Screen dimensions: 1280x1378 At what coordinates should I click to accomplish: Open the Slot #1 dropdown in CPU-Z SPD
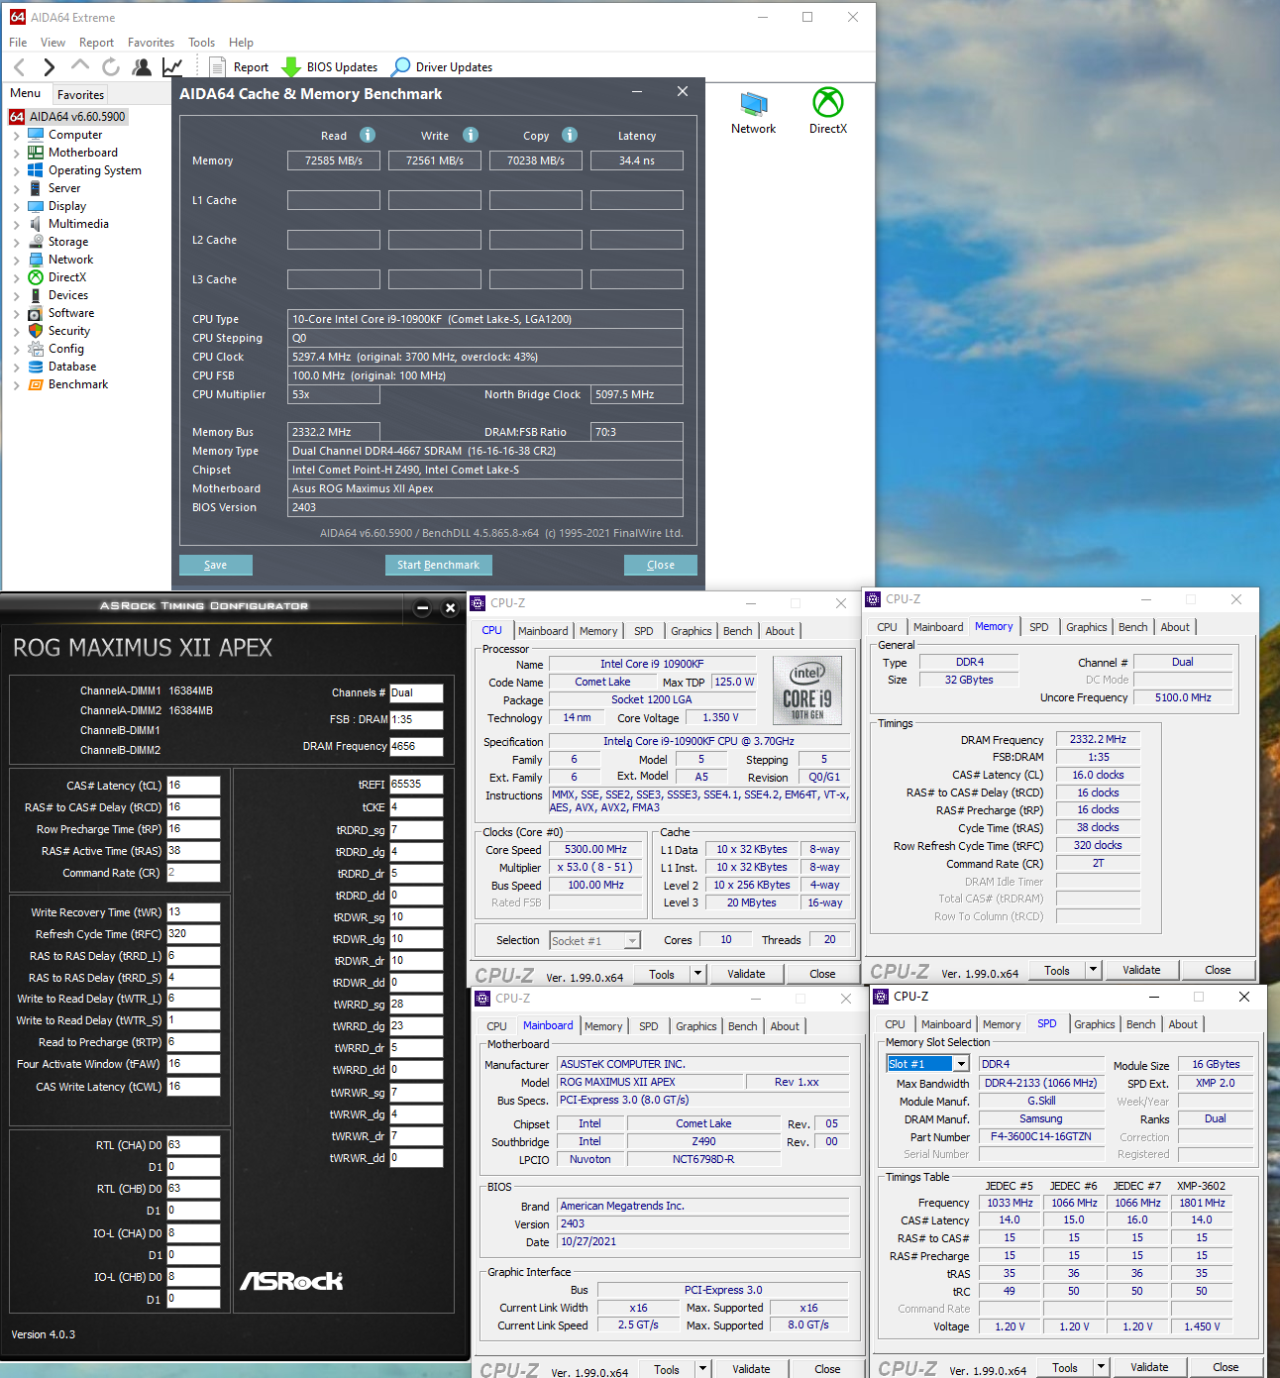pyautogui.click(x=927, y=1064)
